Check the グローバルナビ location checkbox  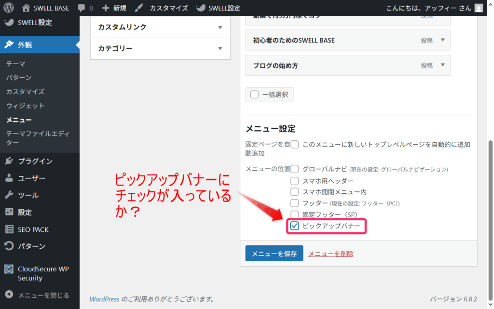coord(295,169)
